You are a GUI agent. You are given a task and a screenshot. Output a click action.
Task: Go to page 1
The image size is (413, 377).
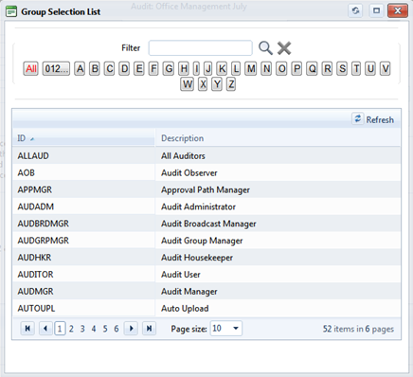point(60,329)
